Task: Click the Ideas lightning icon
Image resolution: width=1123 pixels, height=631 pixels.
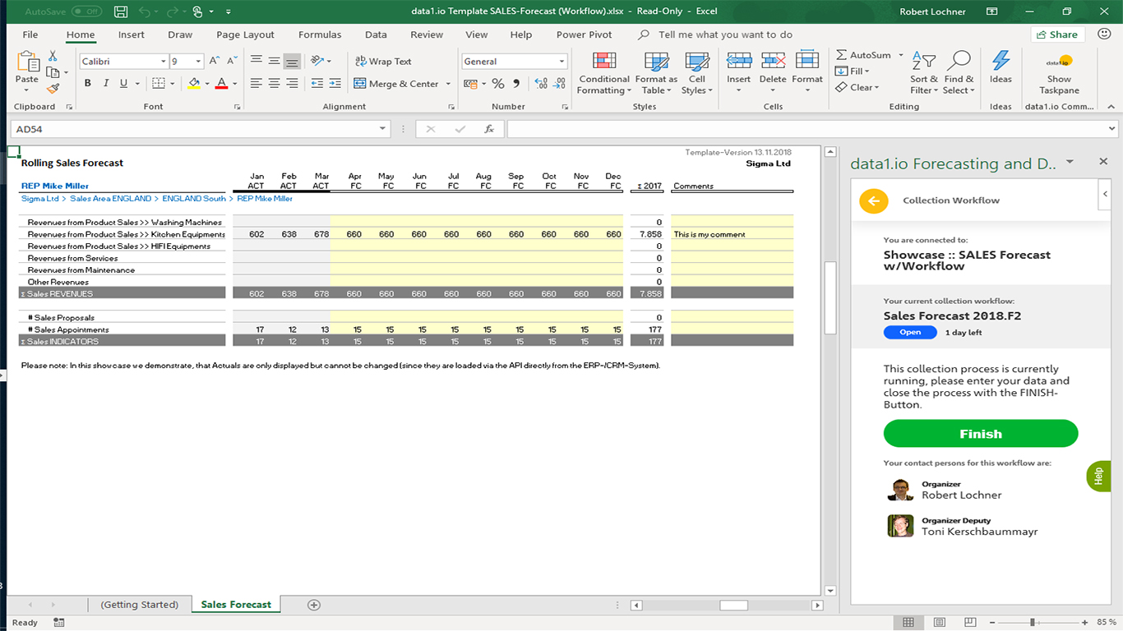Action: coord(1001,62)
